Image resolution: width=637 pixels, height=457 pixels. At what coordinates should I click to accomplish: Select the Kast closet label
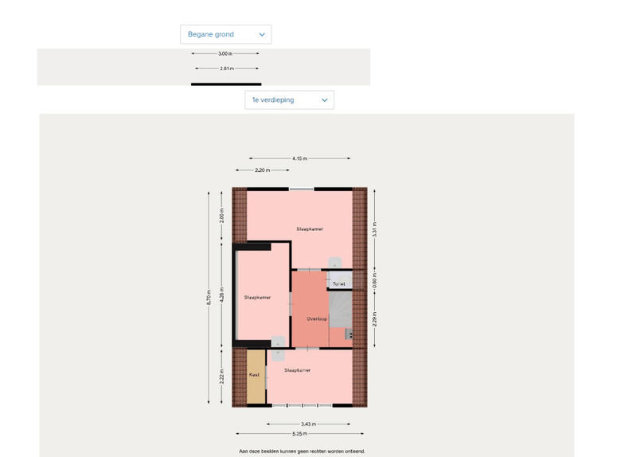pos(254,374)
